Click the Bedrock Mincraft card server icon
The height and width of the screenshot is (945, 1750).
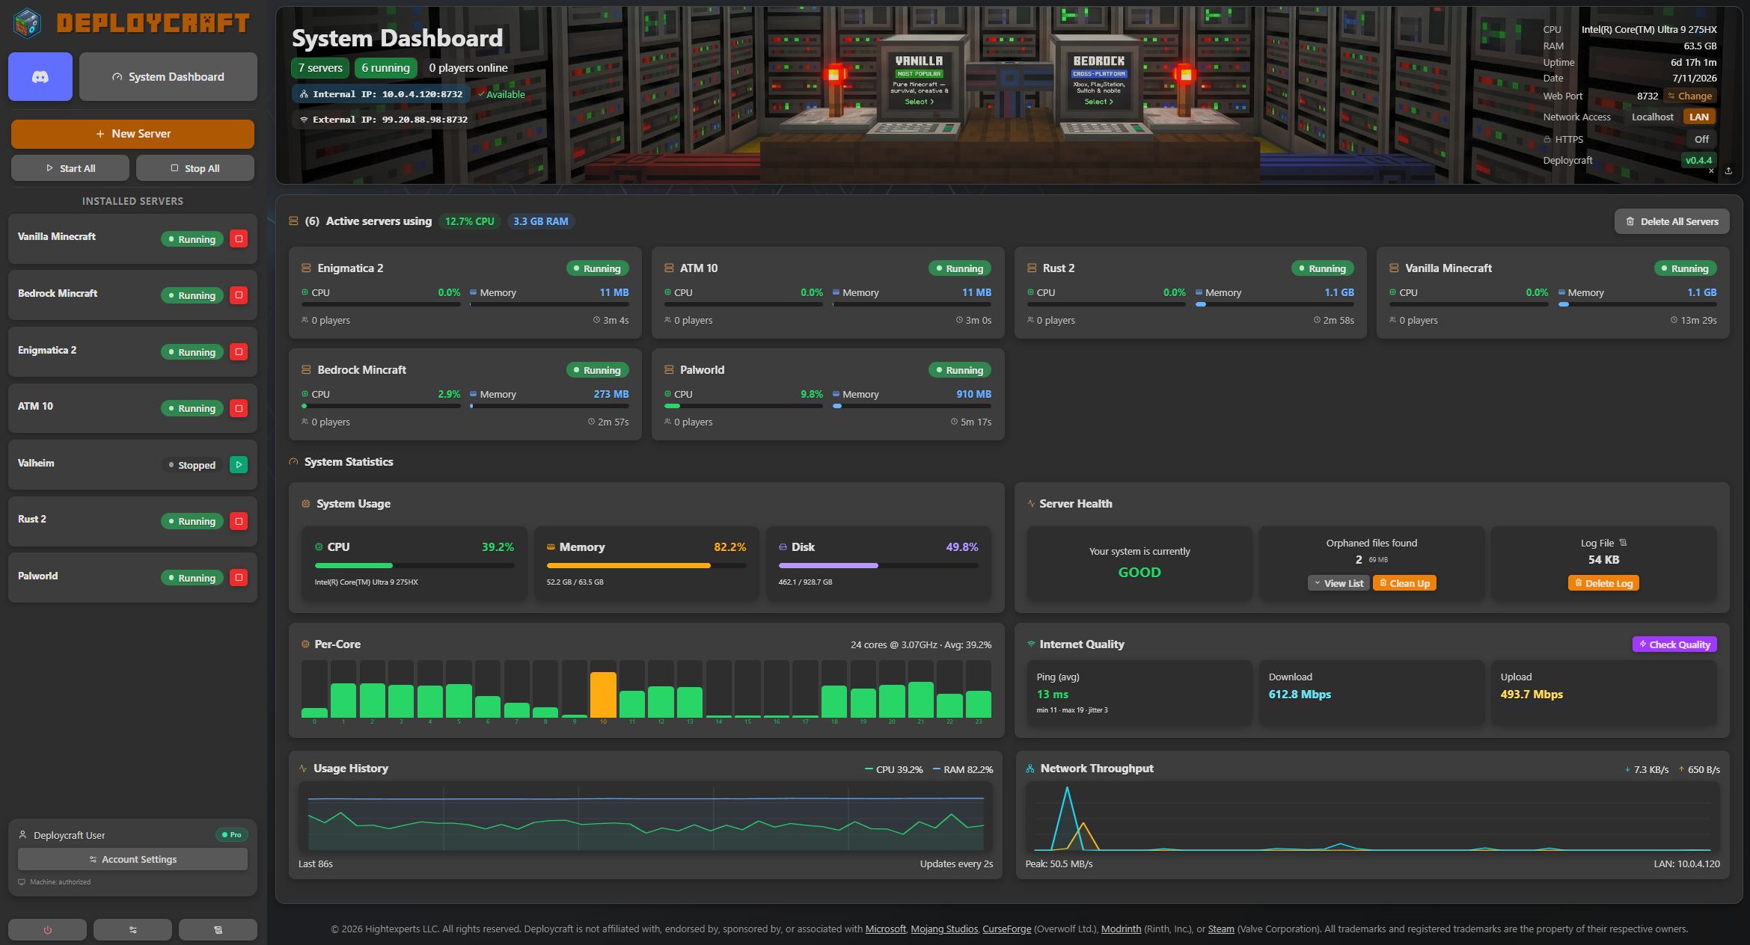(306, 370)
